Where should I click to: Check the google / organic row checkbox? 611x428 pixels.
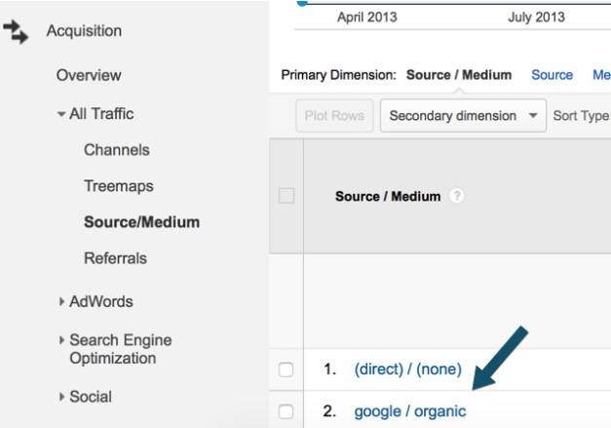286,411
